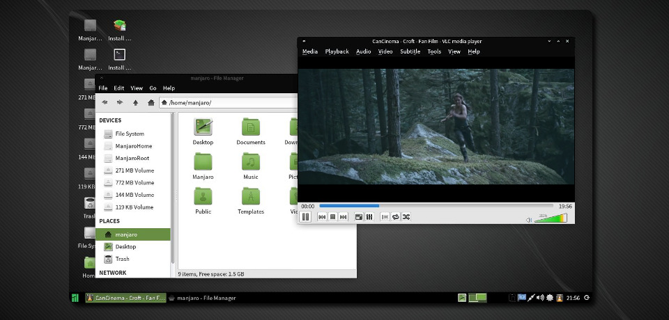Select Trash in Places sidebar
The image size is (669, 320).
click(132, 259)
